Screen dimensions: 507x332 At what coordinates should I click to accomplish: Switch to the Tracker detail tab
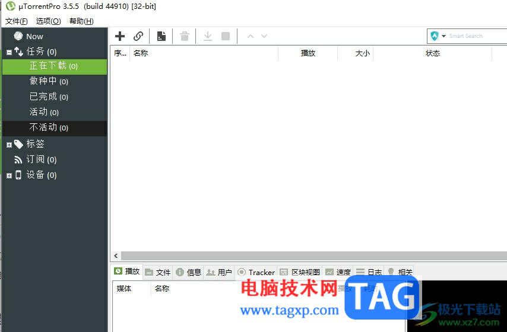click(x=256, y=273)
